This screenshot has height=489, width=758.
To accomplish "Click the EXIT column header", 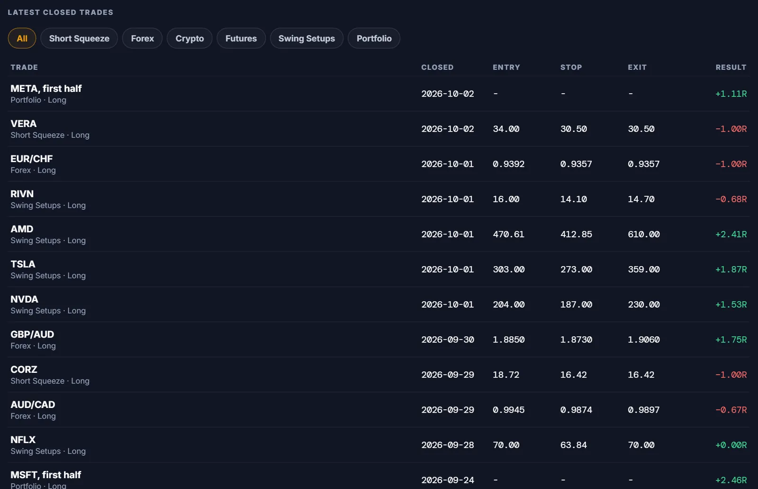I will click(637, 67).
